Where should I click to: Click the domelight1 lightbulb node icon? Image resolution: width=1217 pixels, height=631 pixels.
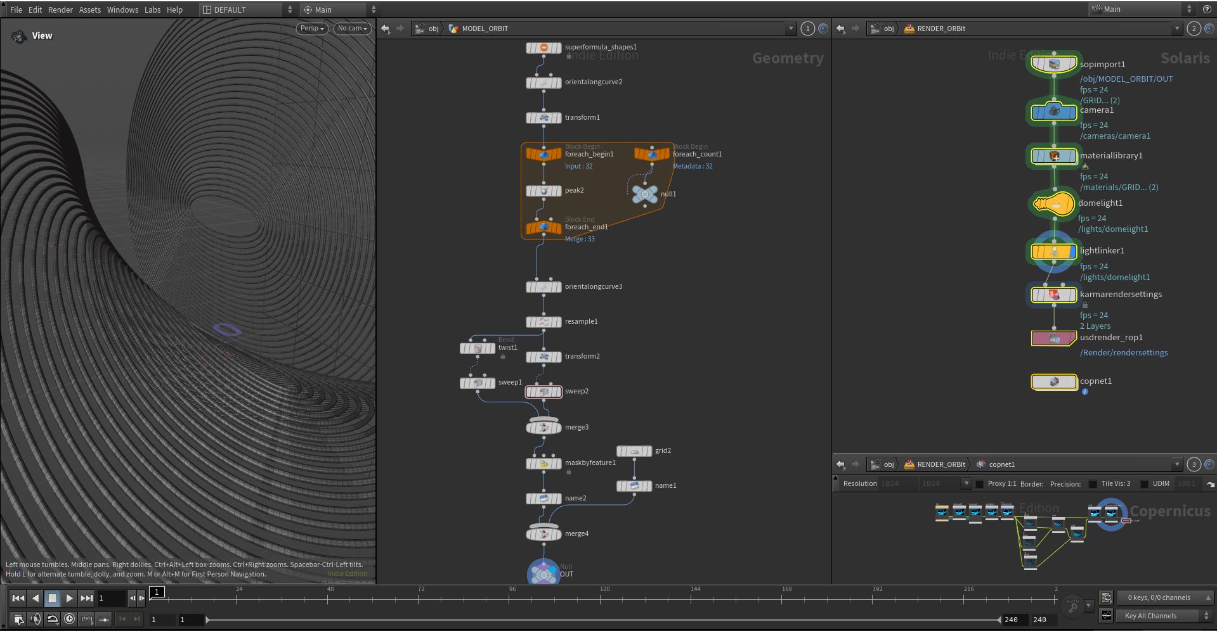[1053, 204]
